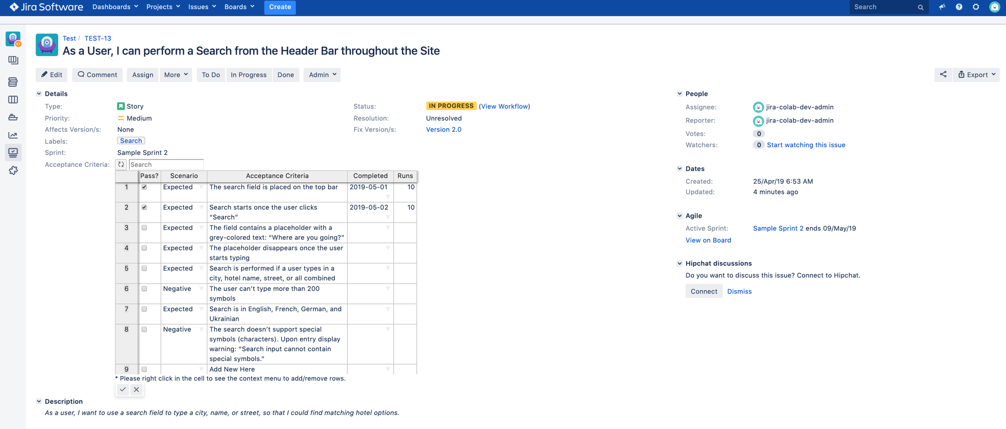Image resolution: width=1006 pixels, height=429 pixels.
Task: Open Completed date picker for row 3
Action: point(388,228)
